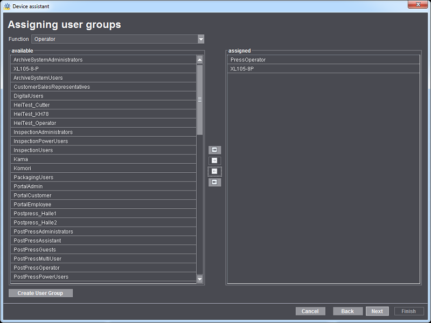Click the Cancel button
This screenshot has height=323, width=431.
coord(310,311)
